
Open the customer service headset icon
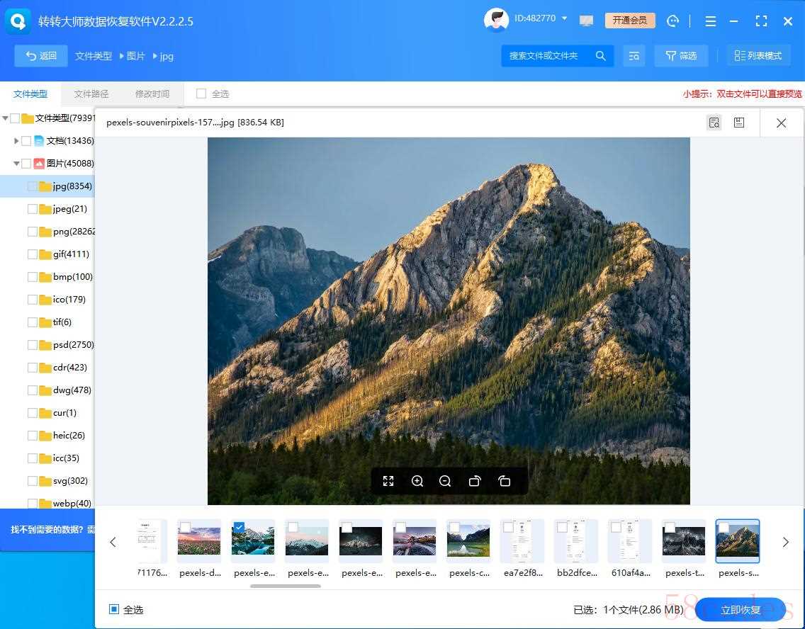672,21
